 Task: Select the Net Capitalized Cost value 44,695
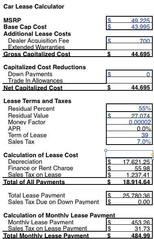click(x=129, y=87)
